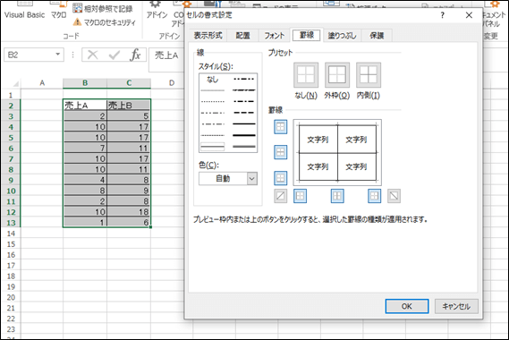Apply the right border button
Image resolution: width=509 pixels, height=340 pixels.
[x=374, y=196]
